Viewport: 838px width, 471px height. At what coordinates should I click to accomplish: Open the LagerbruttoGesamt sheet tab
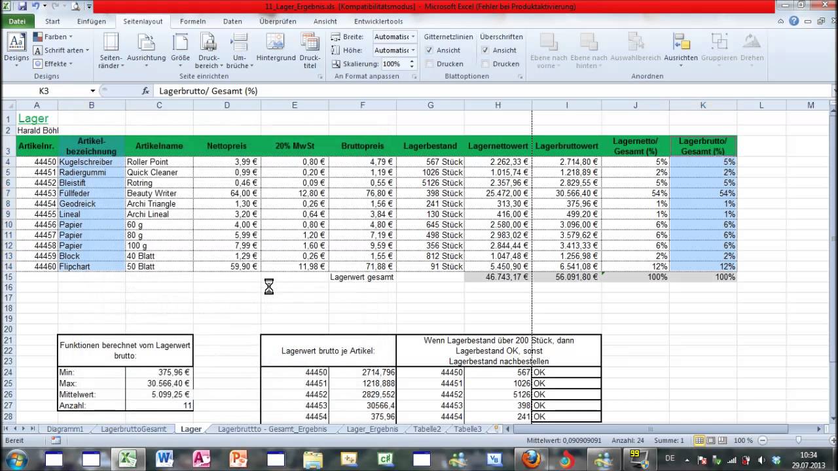[134, 429]
